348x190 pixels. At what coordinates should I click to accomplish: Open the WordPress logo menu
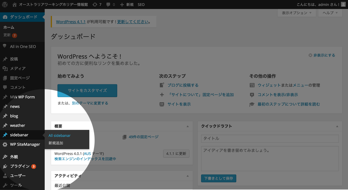[x=5, y=5]
